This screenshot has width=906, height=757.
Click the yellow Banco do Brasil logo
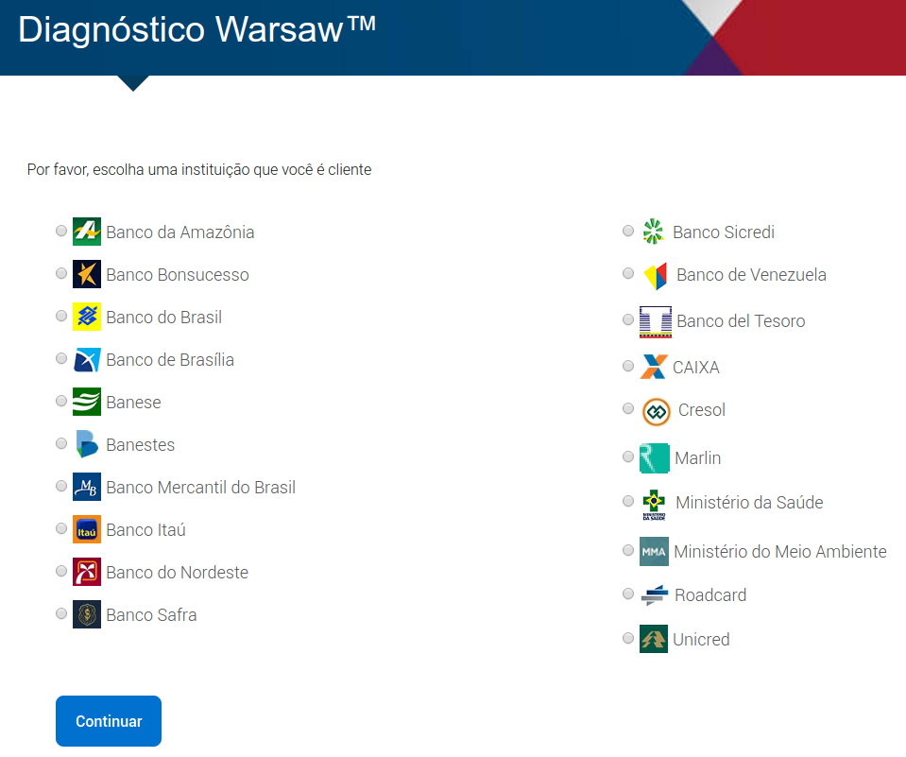pyautogui.click(x=87, y=317)
